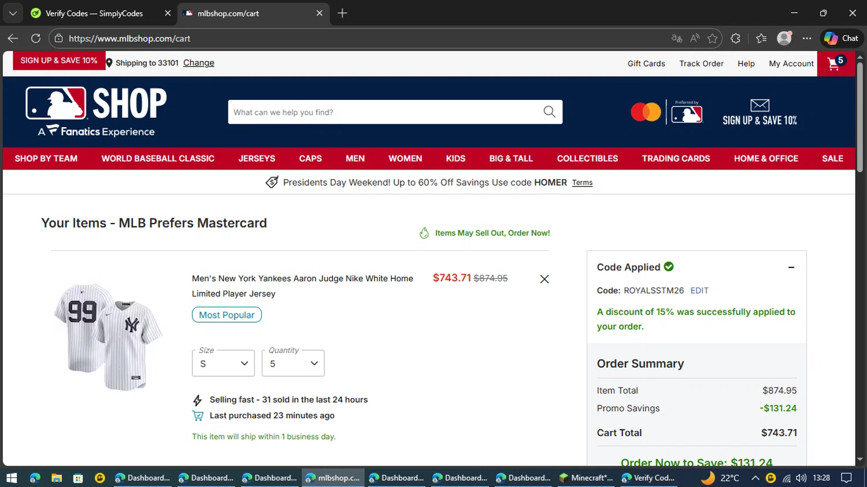Viewport: 867px width, 487px height.
Task: Click the site info lock icon in address bar
Action: point(58,38)
